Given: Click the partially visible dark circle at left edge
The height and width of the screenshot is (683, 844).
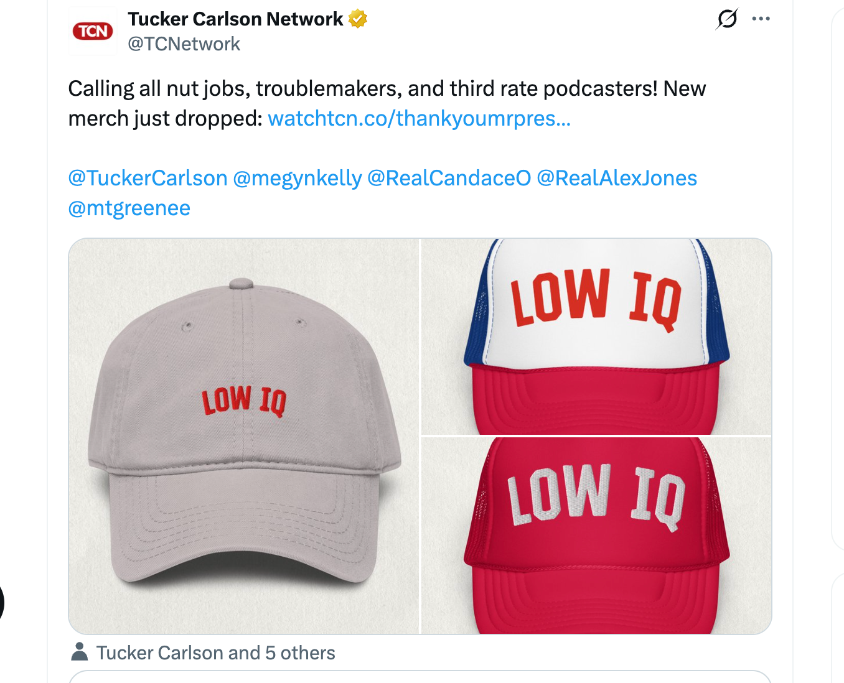Looking at the screenshot, I should coord(2,602).
